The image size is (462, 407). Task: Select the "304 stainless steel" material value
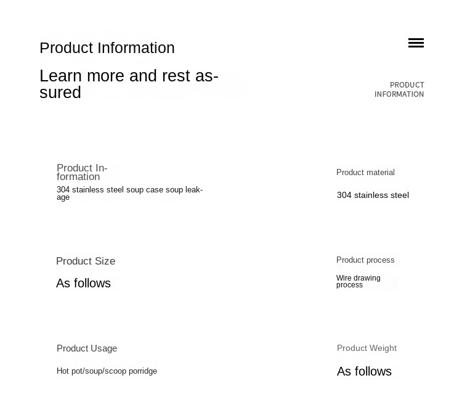tap(373, 195)
